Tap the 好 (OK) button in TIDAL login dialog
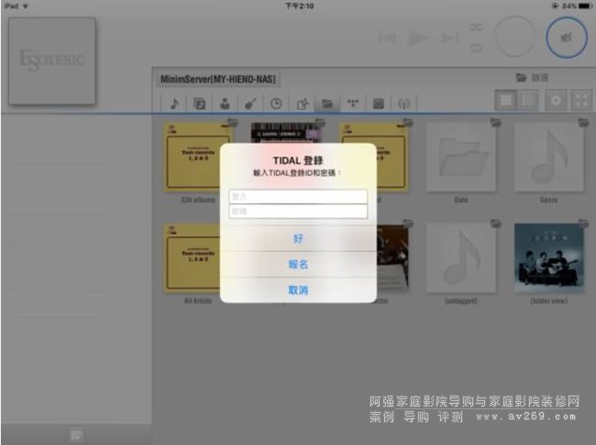The width and height of the screenshot is (596, 445). tap(298, 238)
